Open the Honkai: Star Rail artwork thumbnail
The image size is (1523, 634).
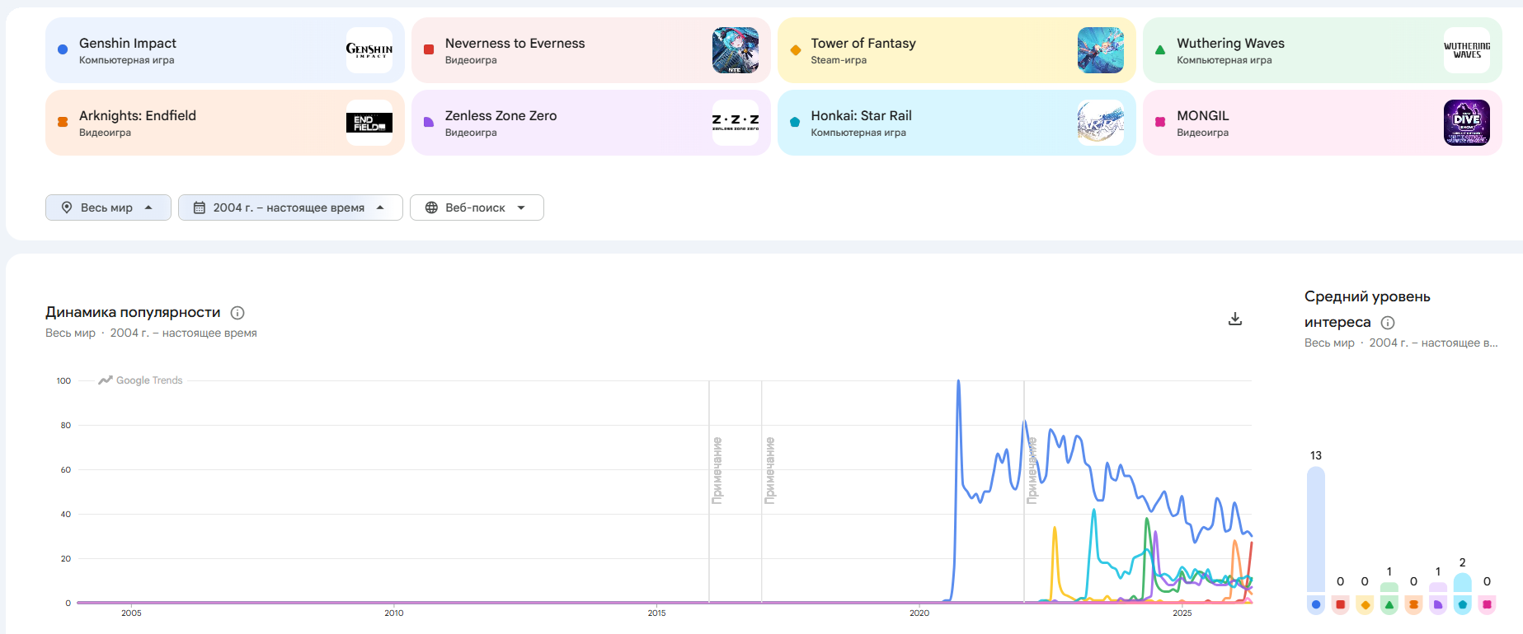click(1101, 123)
